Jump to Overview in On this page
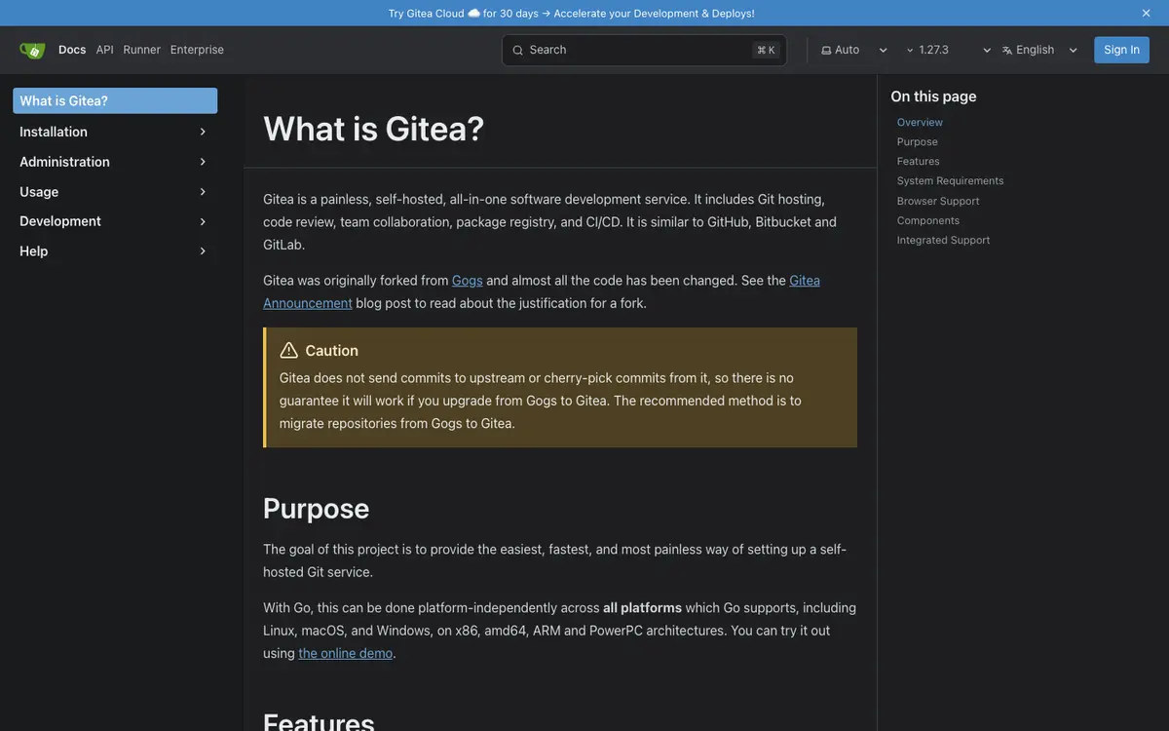 [920, 122]
